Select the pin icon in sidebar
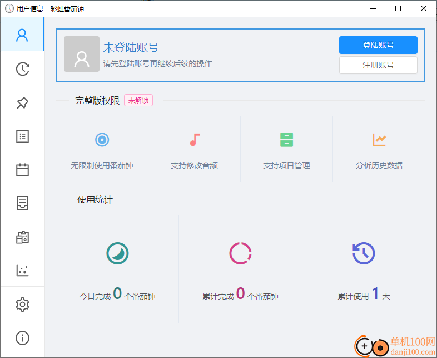 pos(22,103)
